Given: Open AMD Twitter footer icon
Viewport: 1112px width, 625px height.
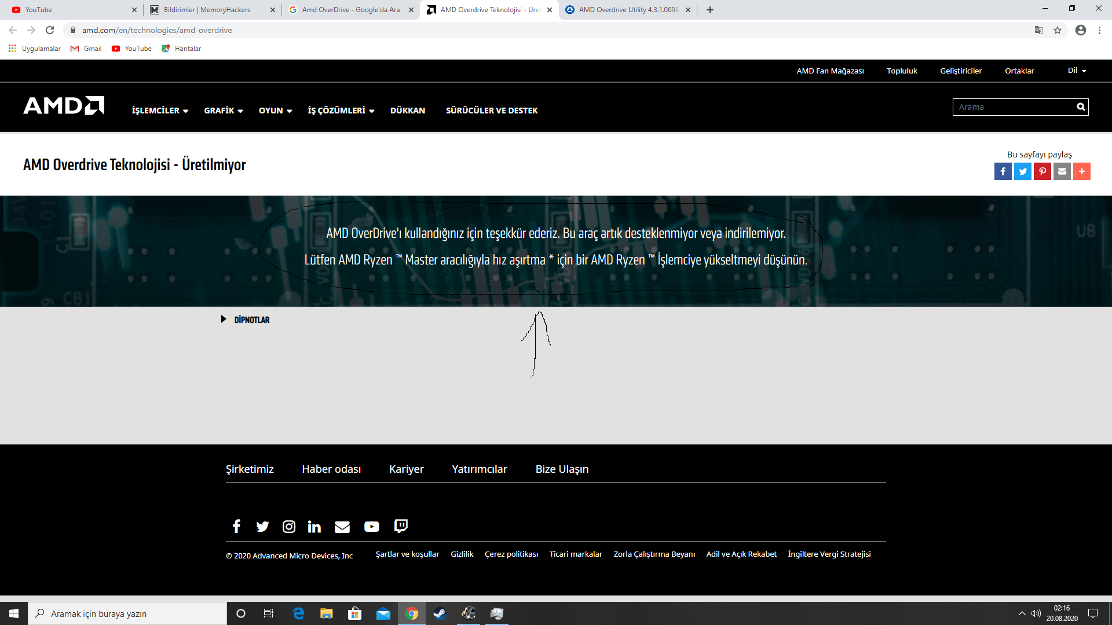Looking at the screenshot, I should click(x=262, y=526).
